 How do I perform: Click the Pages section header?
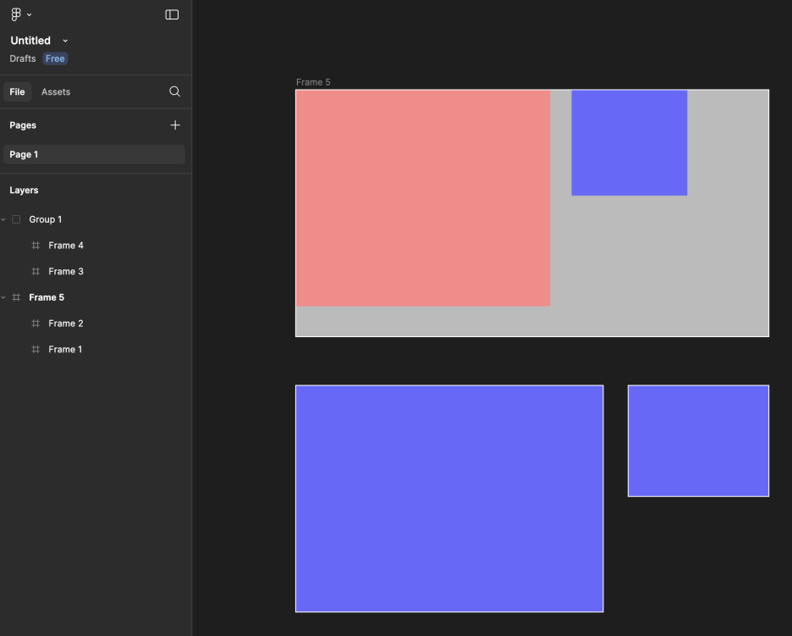point(23,124)
